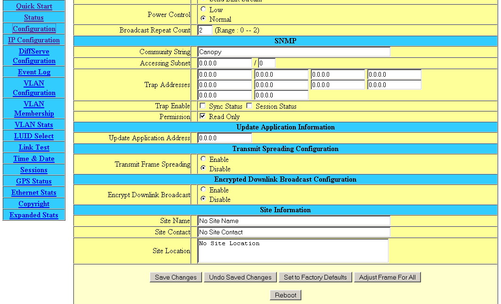Open the Ethernet Stats page
The height and width of the screenshot is (304, 501).
click(34, 192)
